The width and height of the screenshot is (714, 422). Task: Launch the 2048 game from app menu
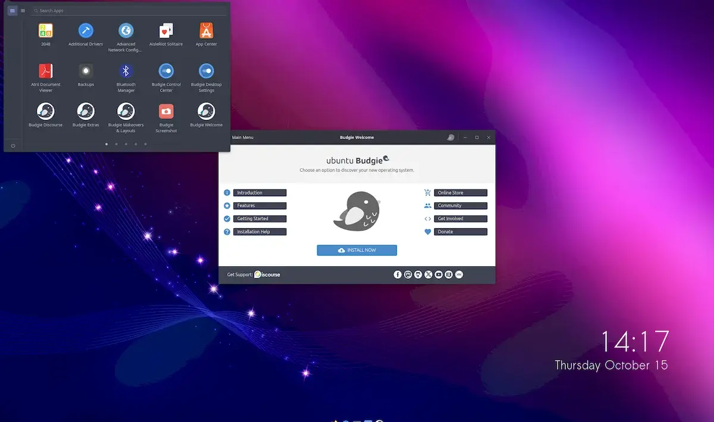coord(46,34)
